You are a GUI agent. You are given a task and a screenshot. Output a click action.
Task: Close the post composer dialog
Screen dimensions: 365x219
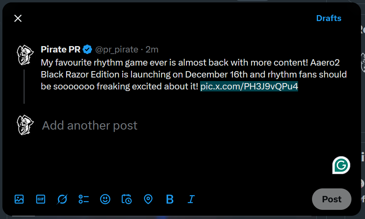[18, 18]
